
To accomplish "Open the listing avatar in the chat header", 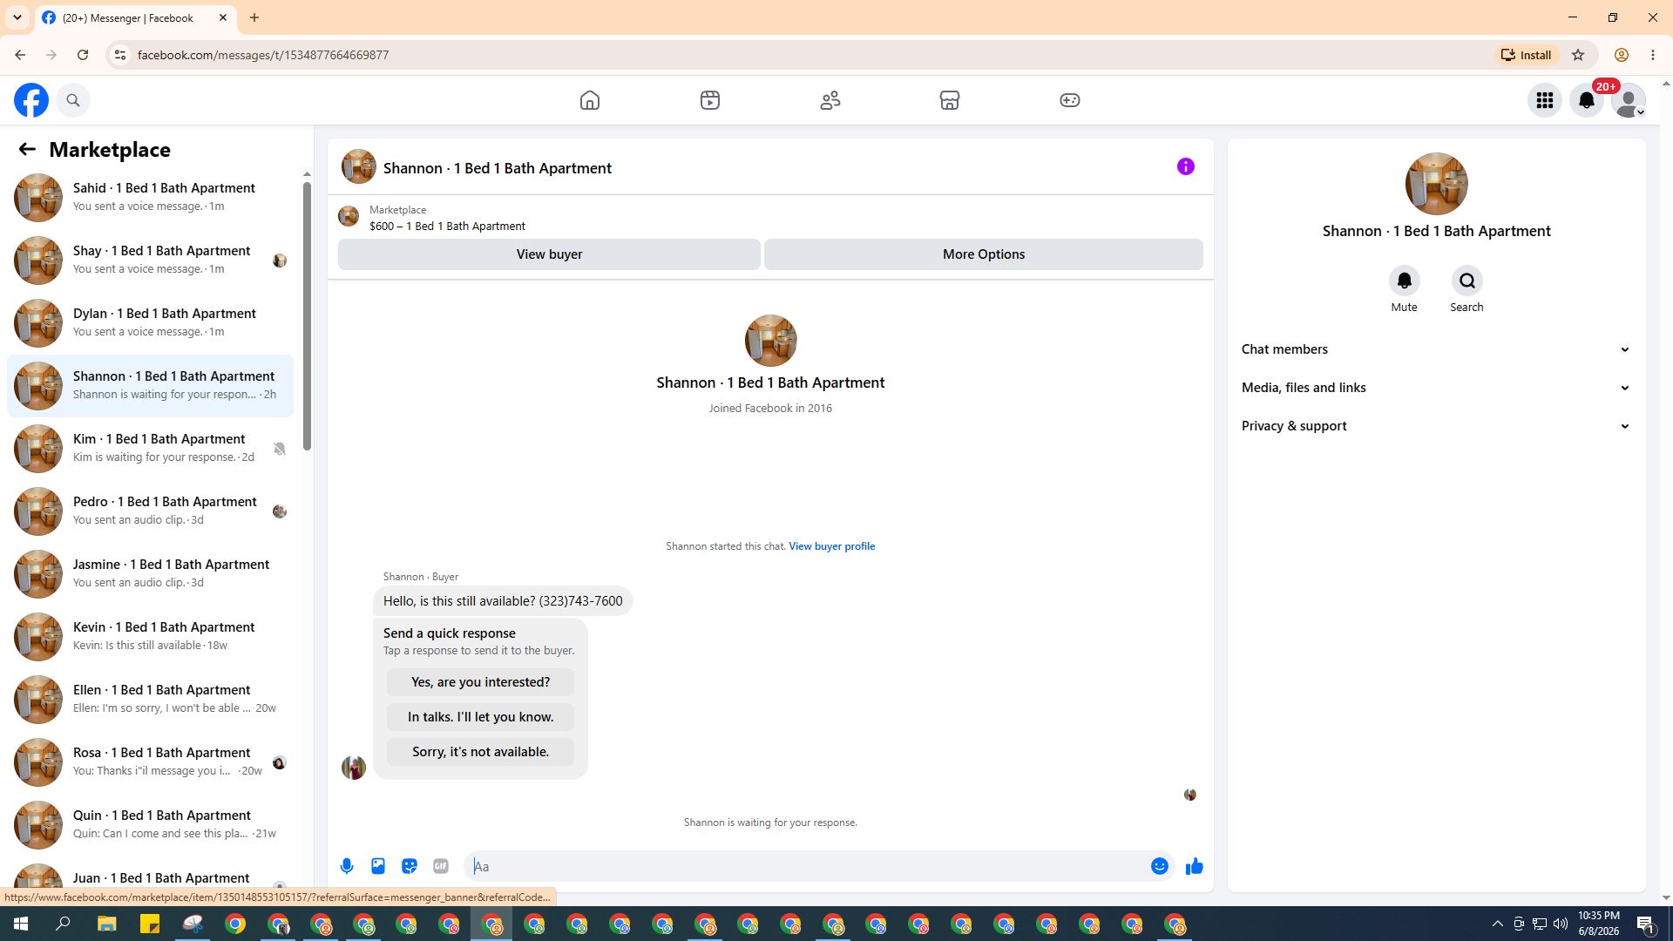I will [x=359, y=166].
